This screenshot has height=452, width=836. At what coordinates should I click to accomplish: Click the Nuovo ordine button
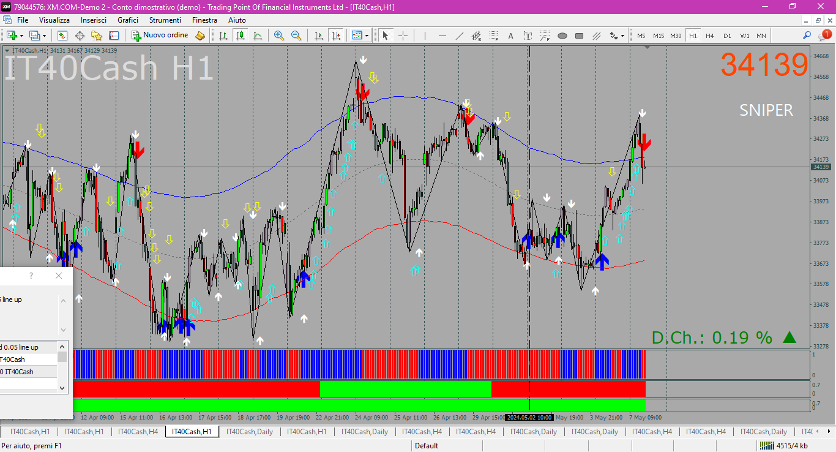click(x=160, y=36)
